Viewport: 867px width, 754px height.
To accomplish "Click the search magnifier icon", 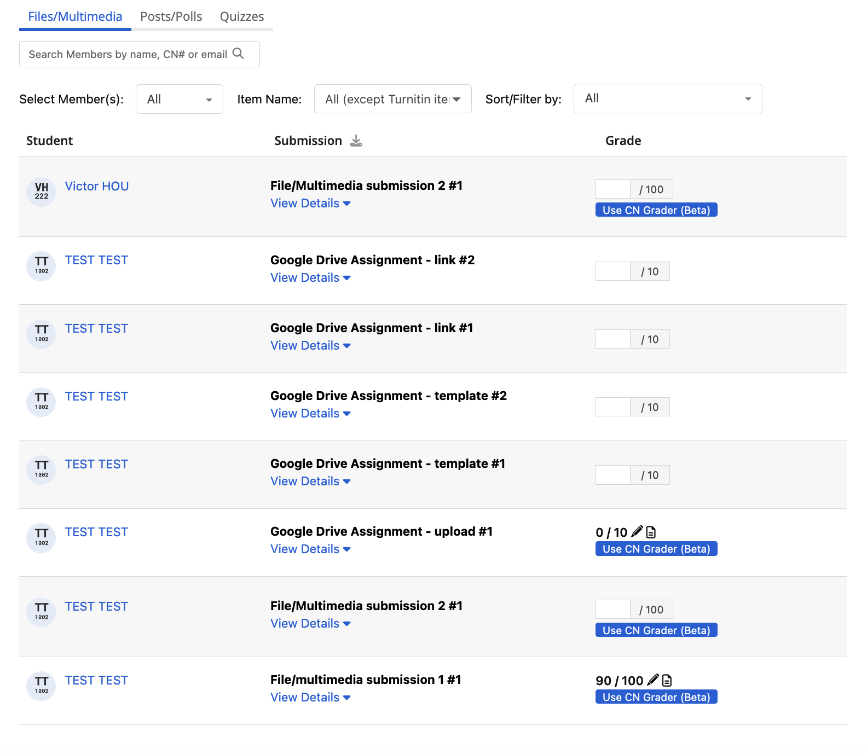I will 238,54.
